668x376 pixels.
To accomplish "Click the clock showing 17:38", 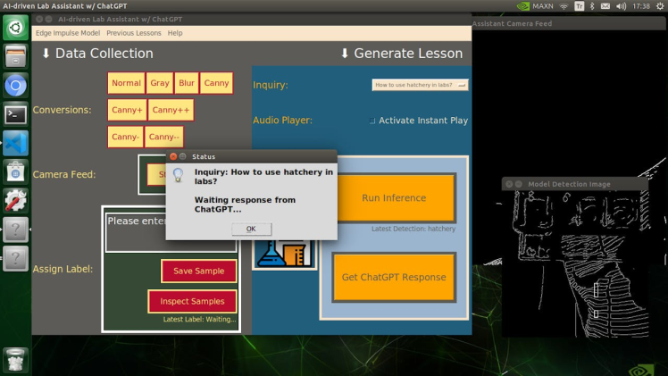I will pos(641,6).
